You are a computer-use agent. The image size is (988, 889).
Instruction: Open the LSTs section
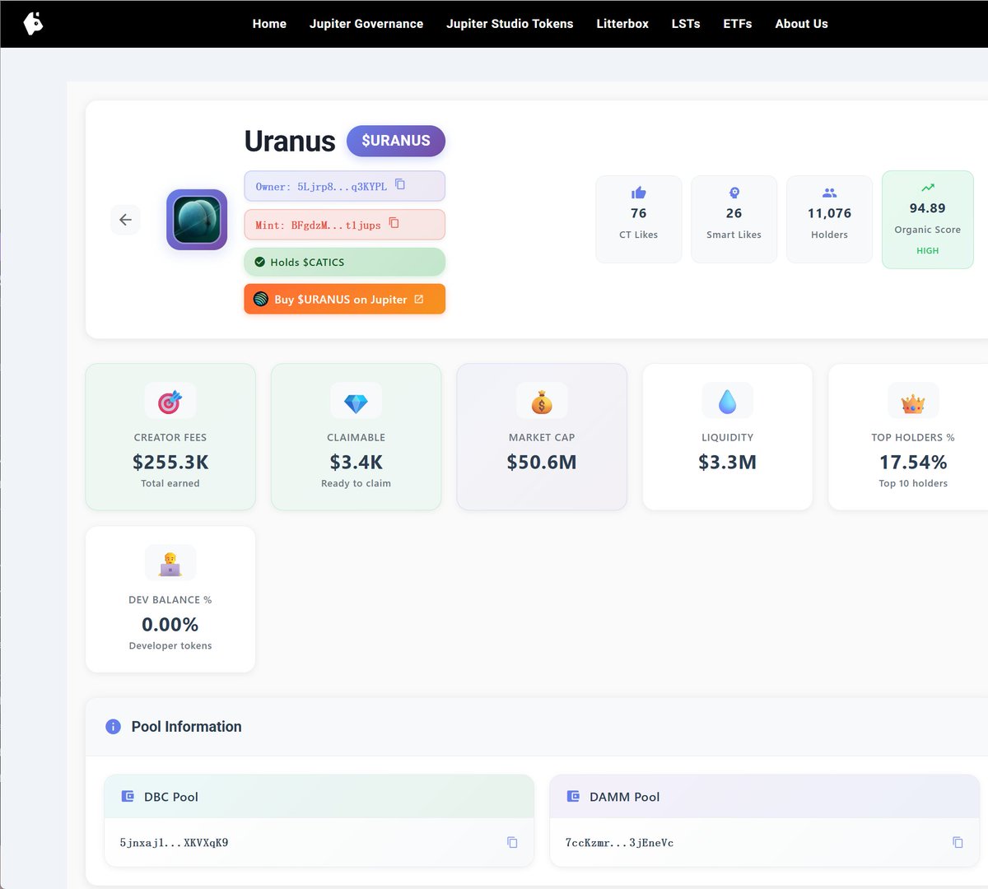[686, 24]
